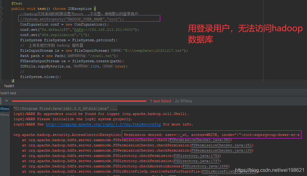Open FSPermissionChecker.java:189 stack trace link
The height and width of the screenshot is (176, 307).
coord(221,151)
